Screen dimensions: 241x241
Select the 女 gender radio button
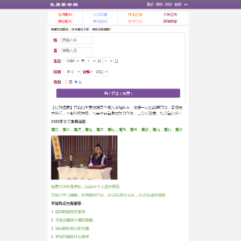pyautogui.click(x=76, y=82)
